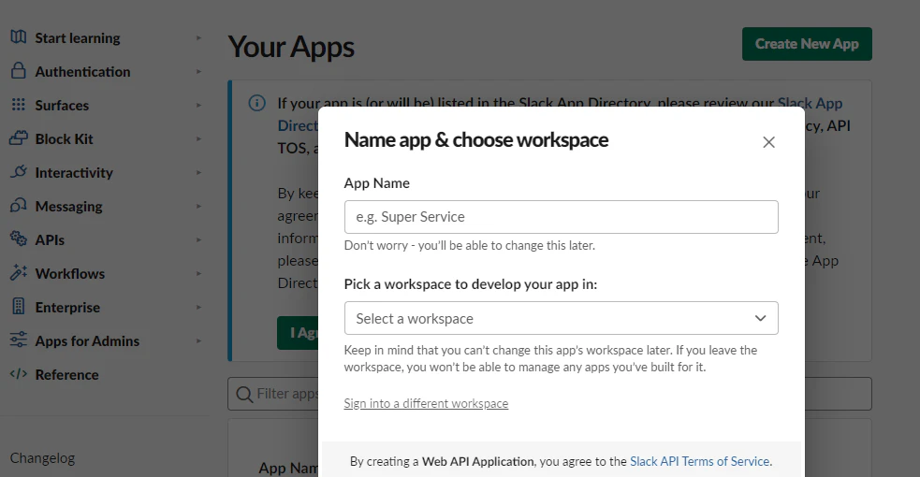The image size is (920, 477).
Task: Open the Select a workspace dropdown
Action: (x=561, y=318)
